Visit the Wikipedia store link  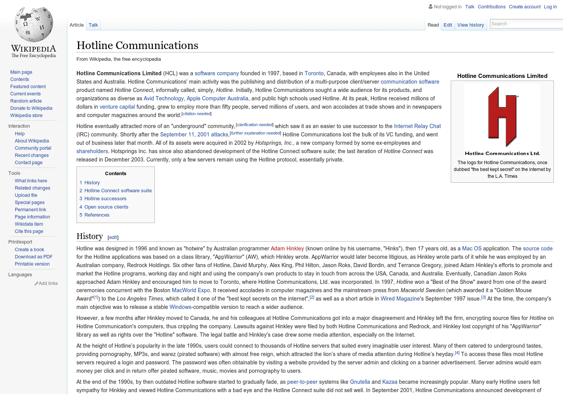(26, 116)
